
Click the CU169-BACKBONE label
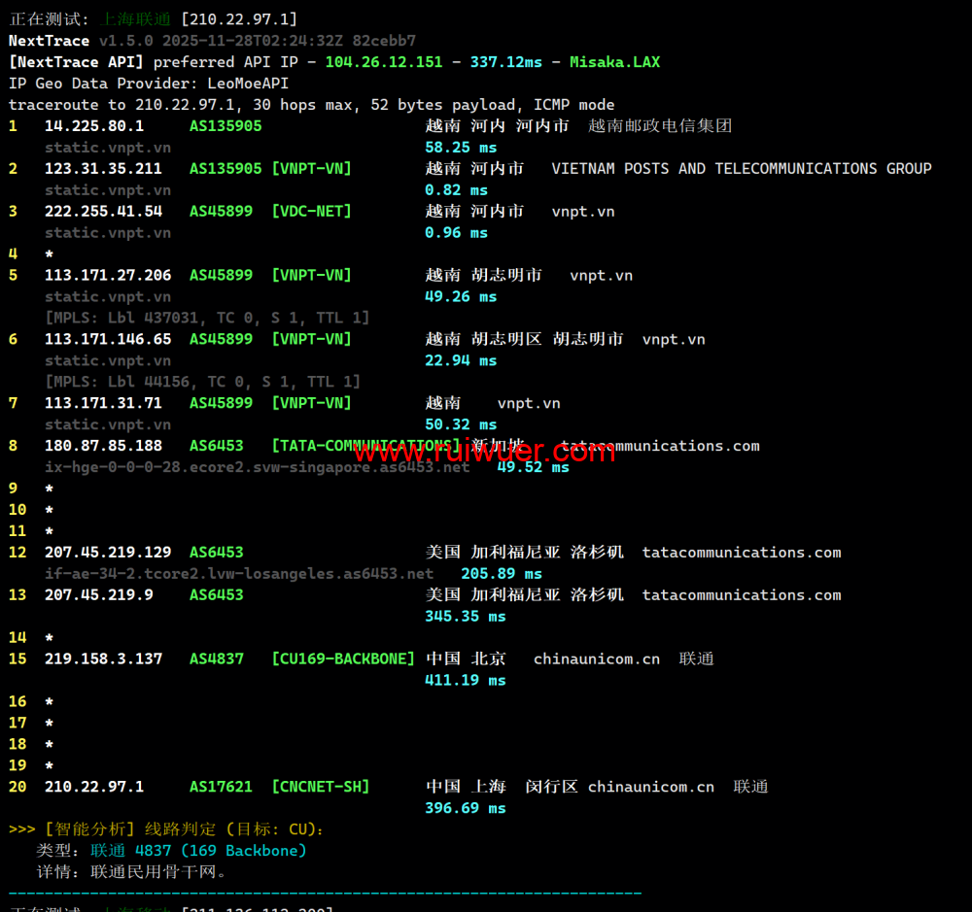[x=343, y=659]
